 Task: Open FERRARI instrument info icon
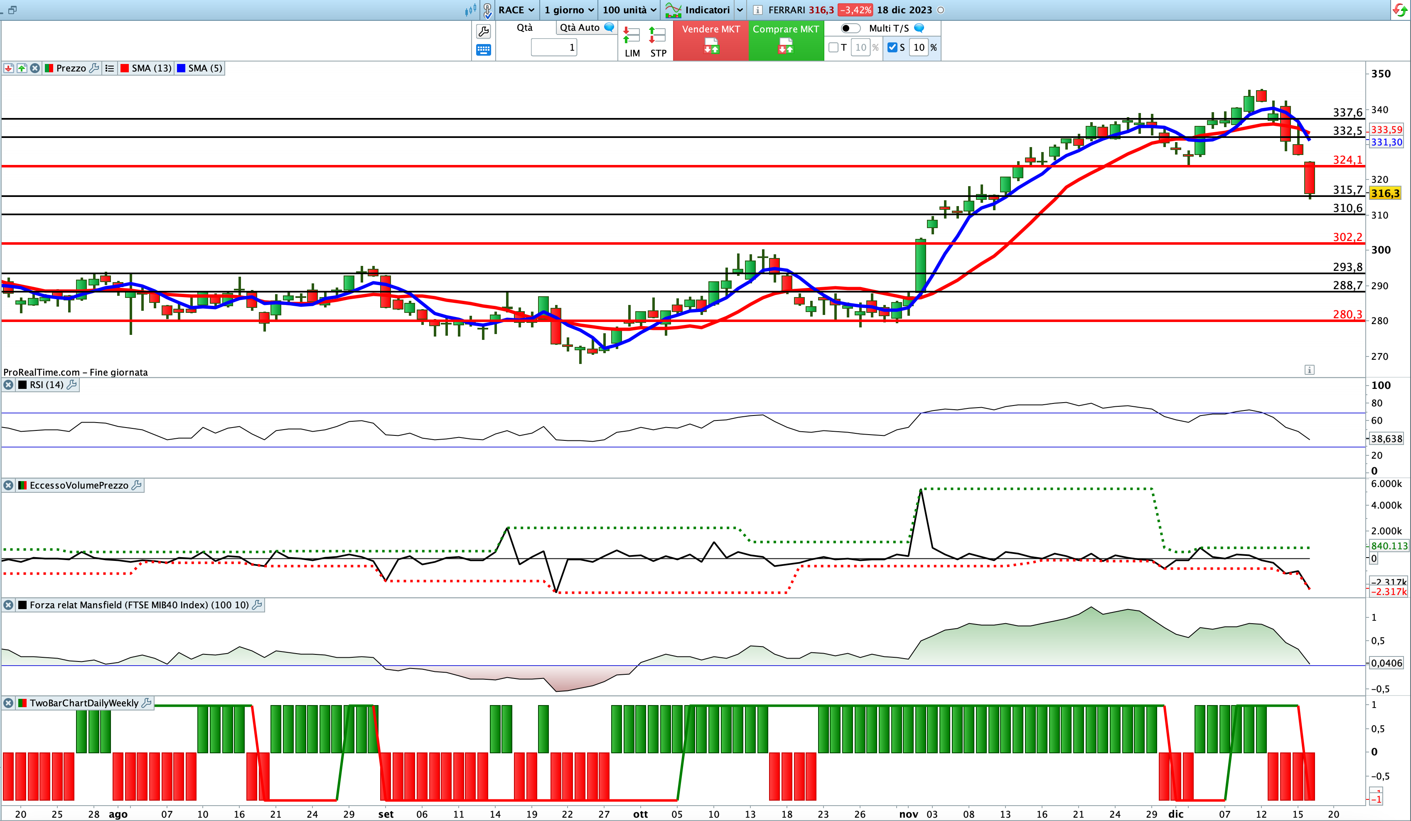pos(757,10)
